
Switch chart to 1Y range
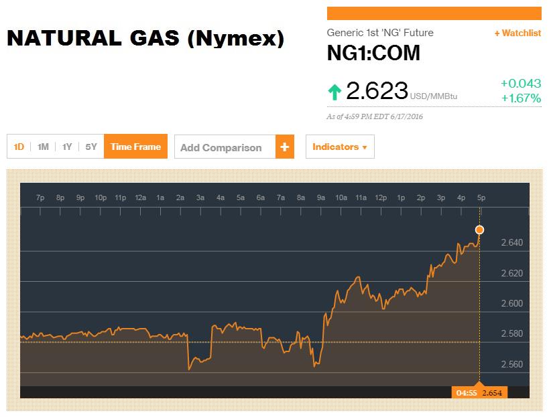(x=67, y=147)
